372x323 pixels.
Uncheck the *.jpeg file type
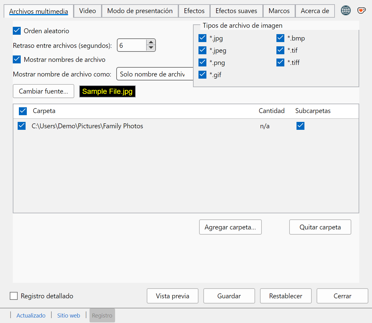tap(202, 50)
